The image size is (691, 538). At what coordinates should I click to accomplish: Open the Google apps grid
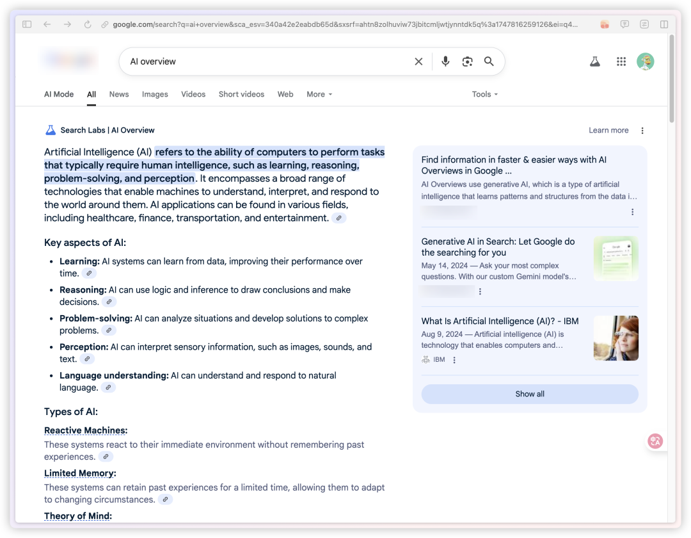[x=621, y=61]
